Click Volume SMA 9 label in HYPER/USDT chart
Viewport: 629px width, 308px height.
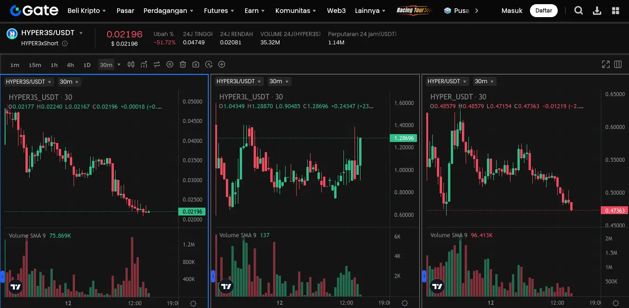click(449, 235)
